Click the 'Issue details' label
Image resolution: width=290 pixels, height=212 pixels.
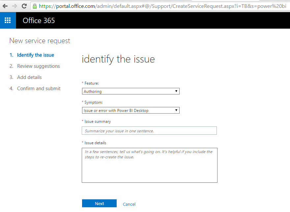pos(95,143)
